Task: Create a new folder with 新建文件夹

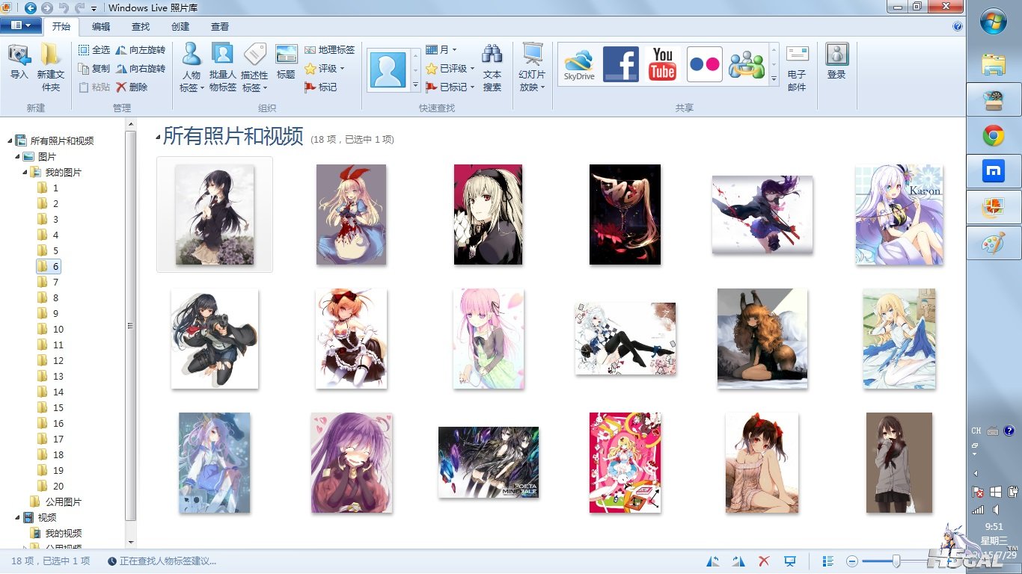Action: 51,67
